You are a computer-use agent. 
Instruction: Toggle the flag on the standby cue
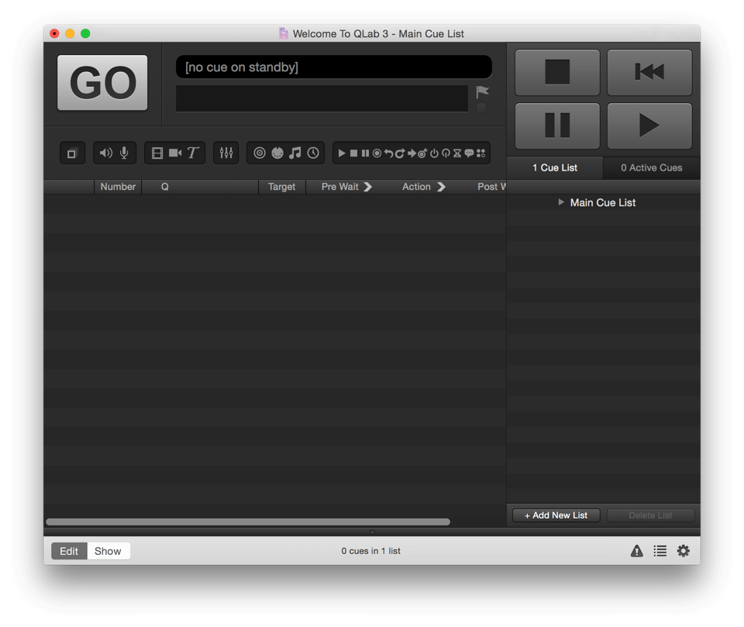pos(482,92)
